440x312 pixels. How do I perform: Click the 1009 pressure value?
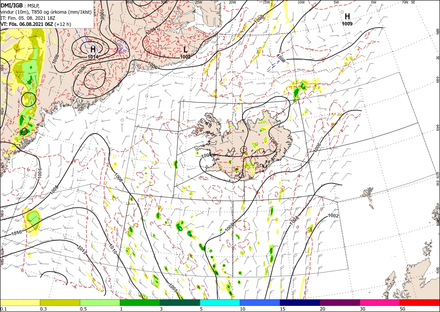tap(347, 24)
